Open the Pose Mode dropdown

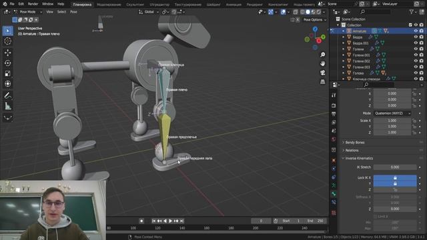tap(28, 12)
